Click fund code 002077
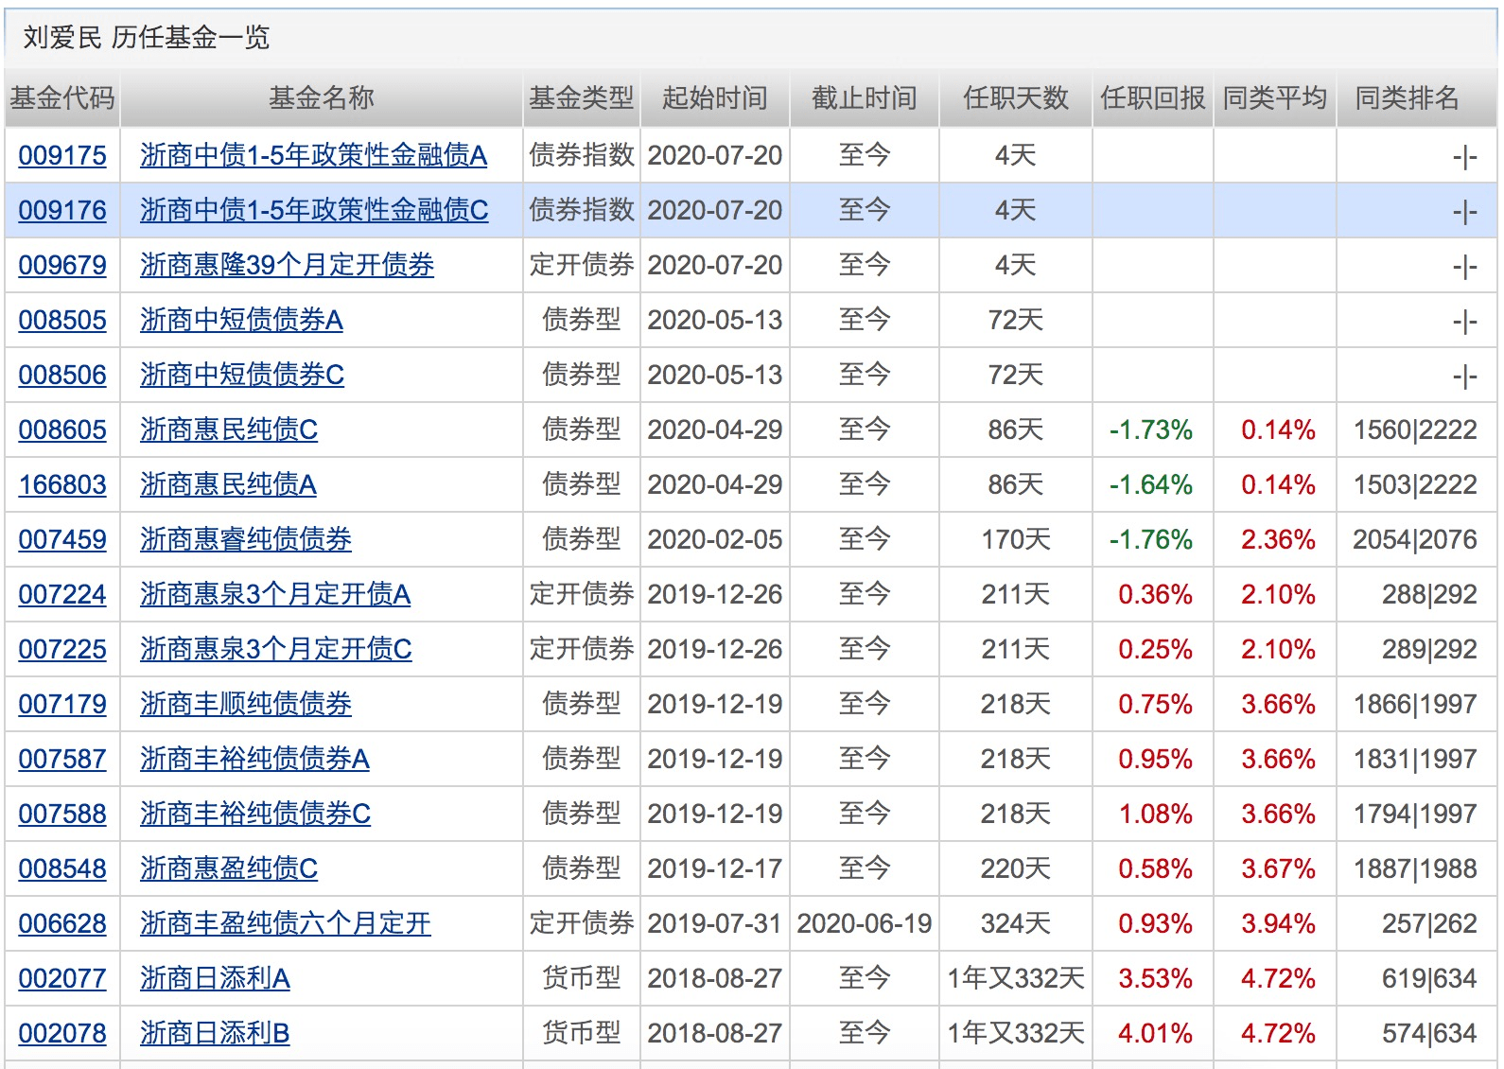 (62, 978)
